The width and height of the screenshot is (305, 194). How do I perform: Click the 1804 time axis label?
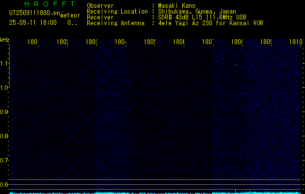pos(121,42)
